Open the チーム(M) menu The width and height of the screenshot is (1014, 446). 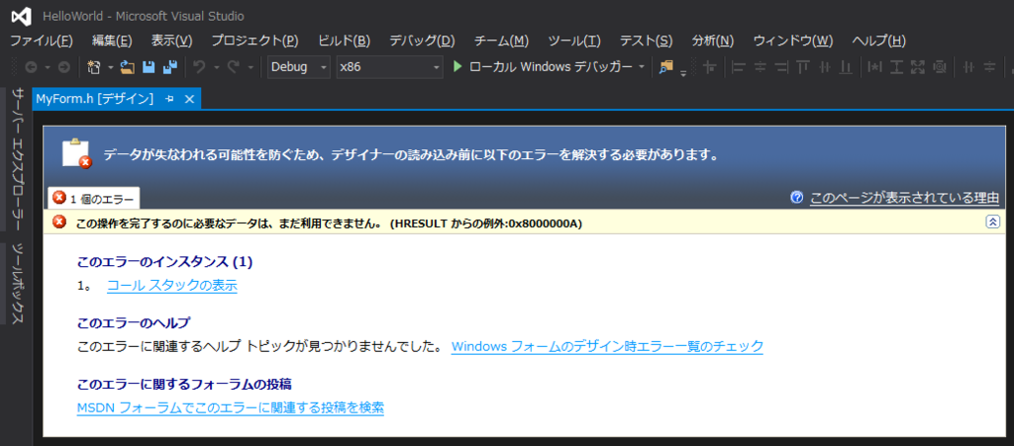pos(502,41)
